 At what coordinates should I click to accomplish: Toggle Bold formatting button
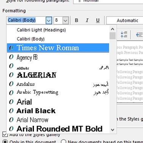pyautogui.click(x=76, y=20)
